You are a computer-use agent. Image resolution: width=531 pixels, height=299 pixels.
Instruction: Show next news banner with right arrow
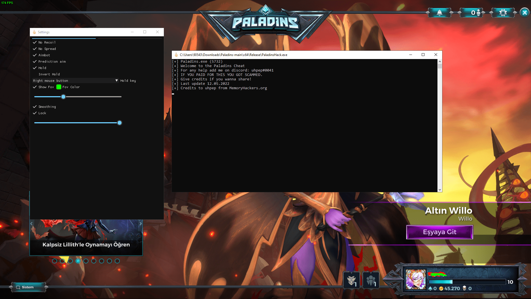(x=141, y=223)
